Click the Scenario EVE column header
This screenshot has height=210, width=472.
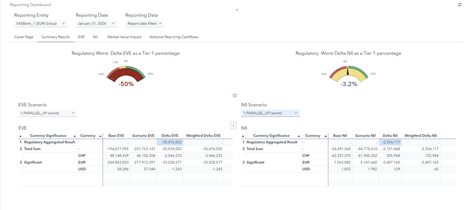click(x=143, y=136)
